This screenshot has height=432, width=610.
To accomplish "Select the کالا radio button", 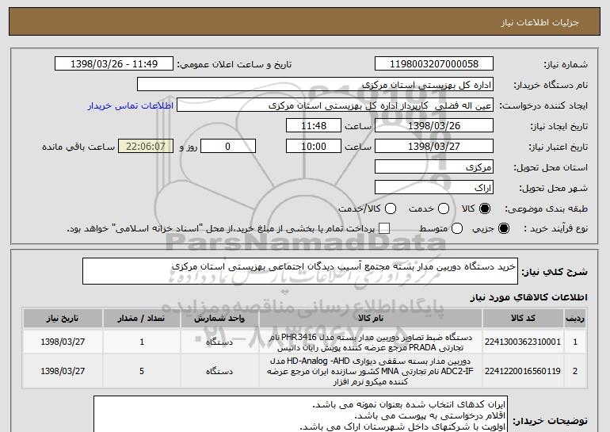I will point(485,208).
